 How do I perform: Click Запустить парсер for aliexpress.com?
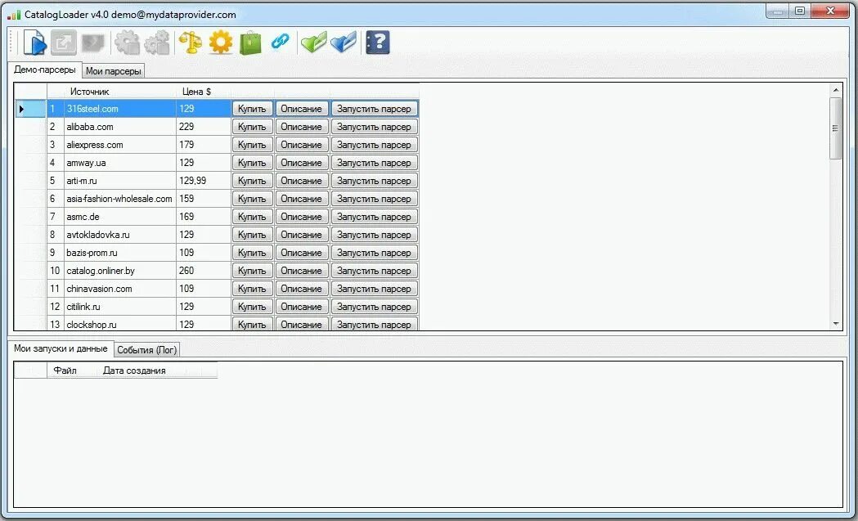[375, 145]
